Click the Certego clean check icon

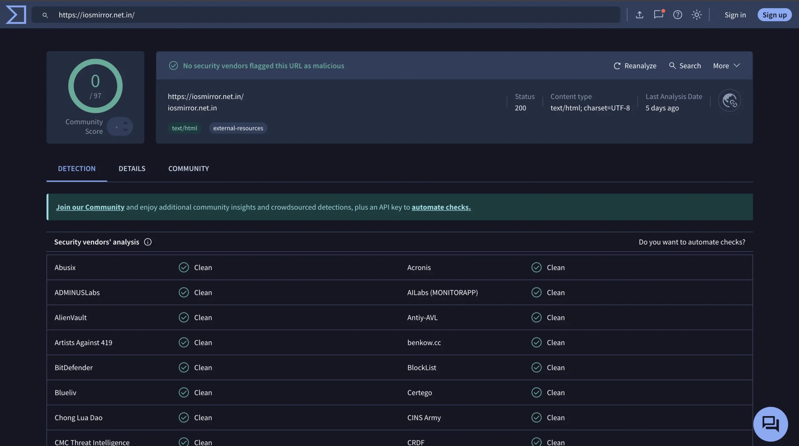pos(537,393)
